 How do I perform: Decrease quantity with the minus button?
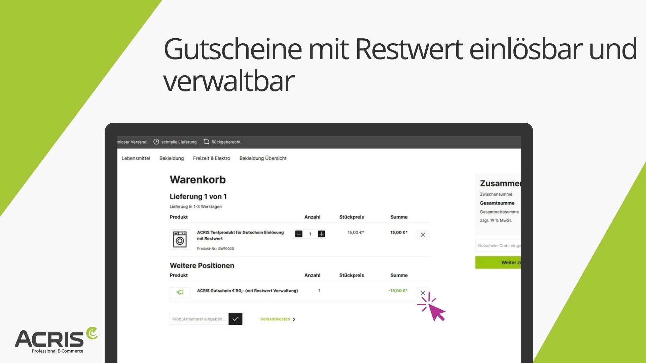coord(298,234)
